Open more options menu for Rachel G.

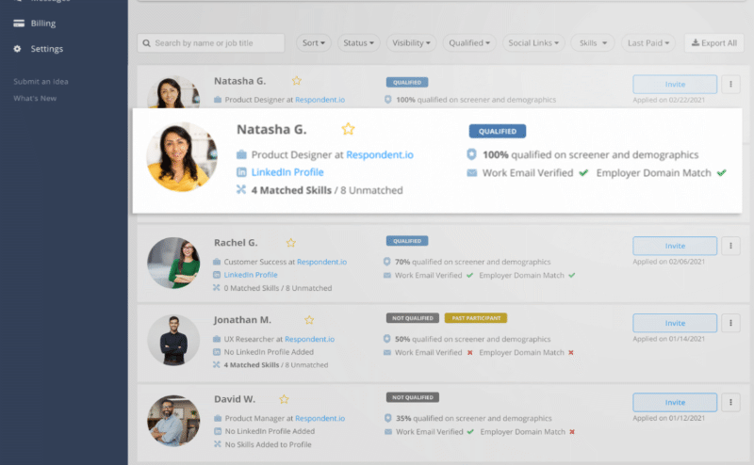click(730, 246)
